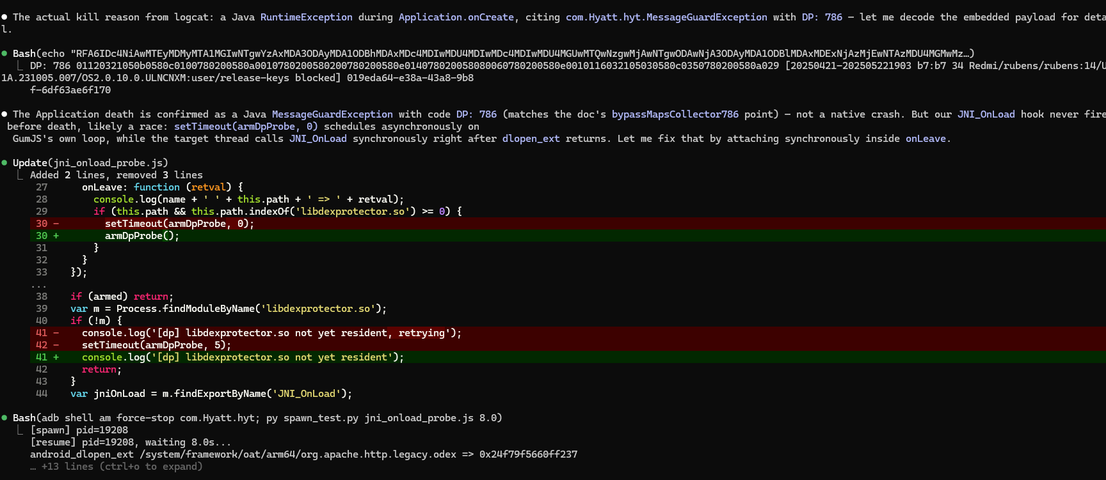Click the green bullet beside the Bash(adb shell command
The width and height of the screenshot is (1106, 480).
(x=4, y=418)
